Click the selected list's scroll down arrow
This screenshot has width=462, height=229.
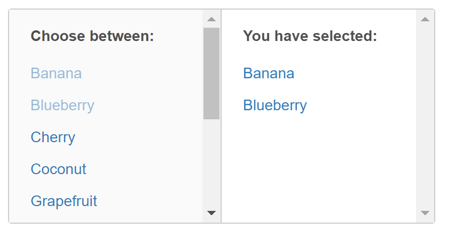pyautogui.click(x=425, y=213)
